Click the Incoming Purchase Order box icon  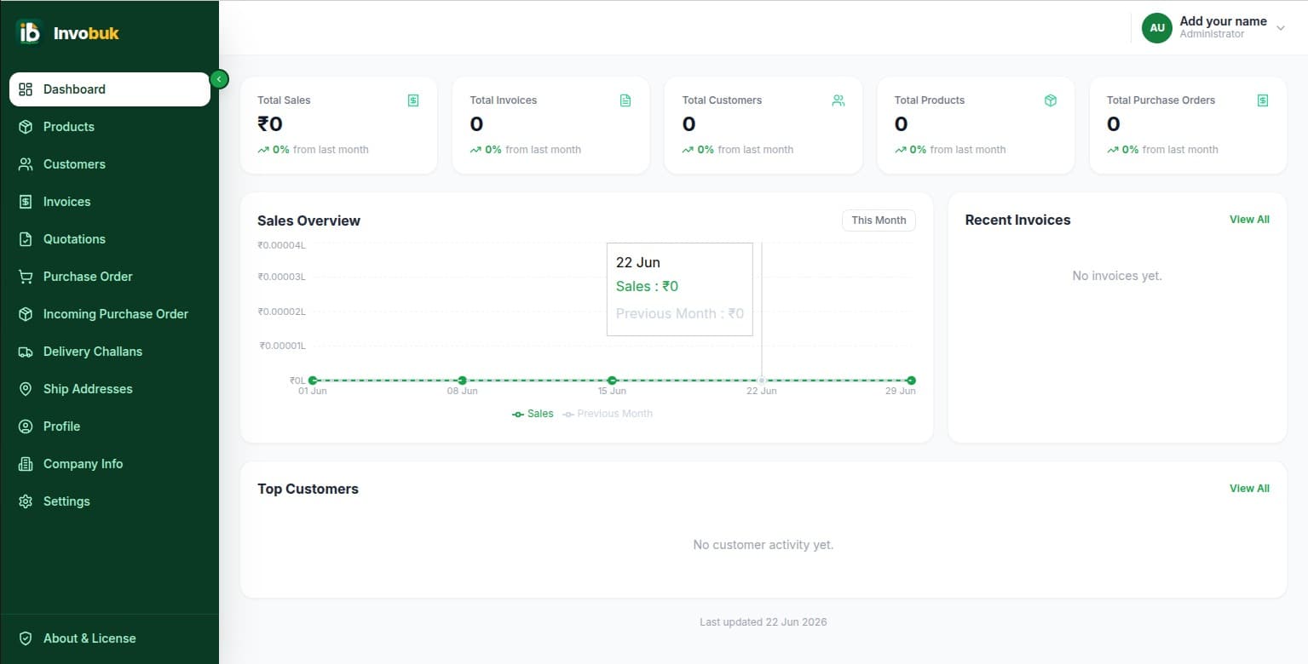[26, 314]
